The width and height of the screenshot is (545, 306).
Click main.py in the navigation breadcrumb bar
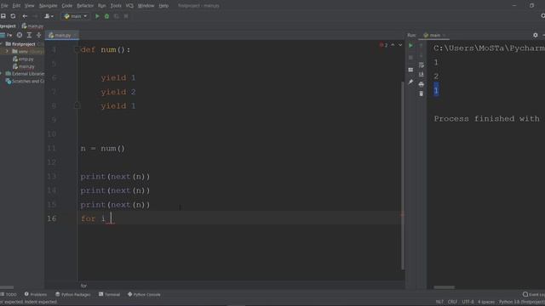[x=32, y=26]
